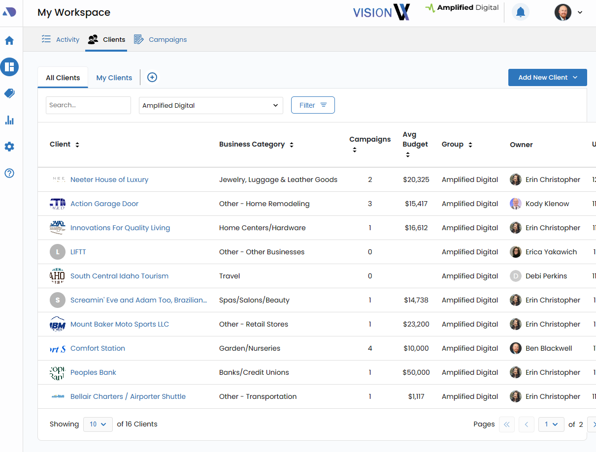Sort table by Client column
The width and height of the screenshot is (596, 452).
[x=77, y=145]
